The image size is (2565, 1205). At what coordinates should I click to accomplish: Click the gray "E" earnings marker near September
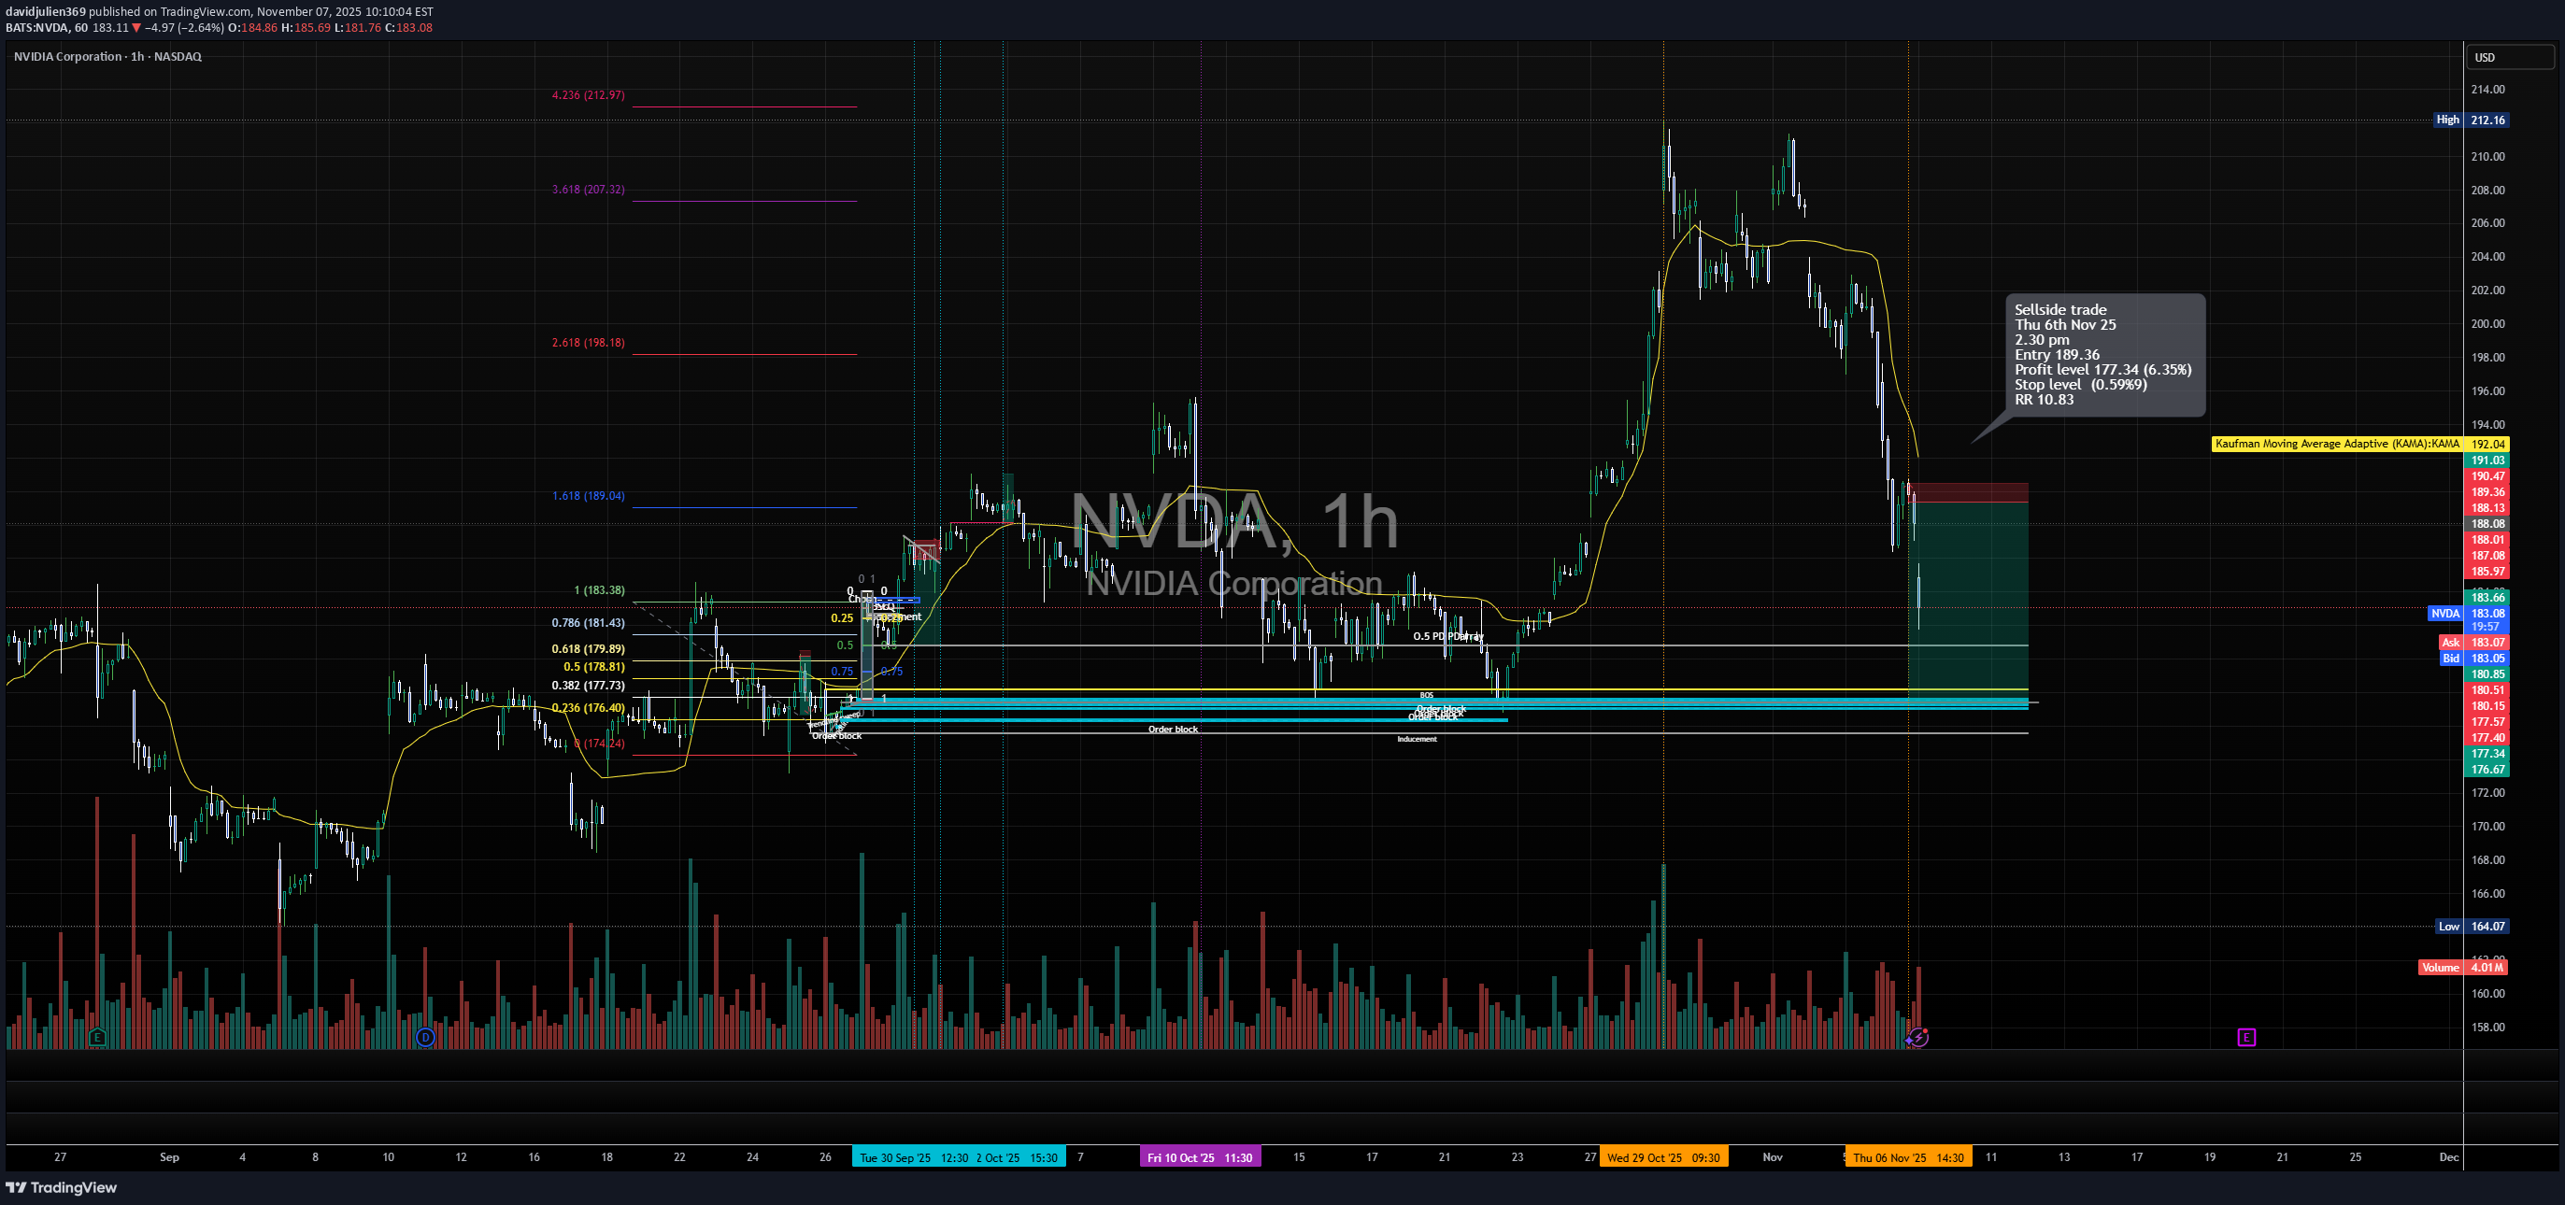point(96,1038)
